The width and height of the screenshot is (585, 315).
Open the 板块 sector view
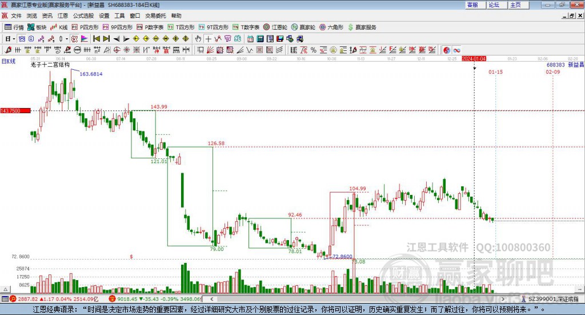(x=37, y=27)
